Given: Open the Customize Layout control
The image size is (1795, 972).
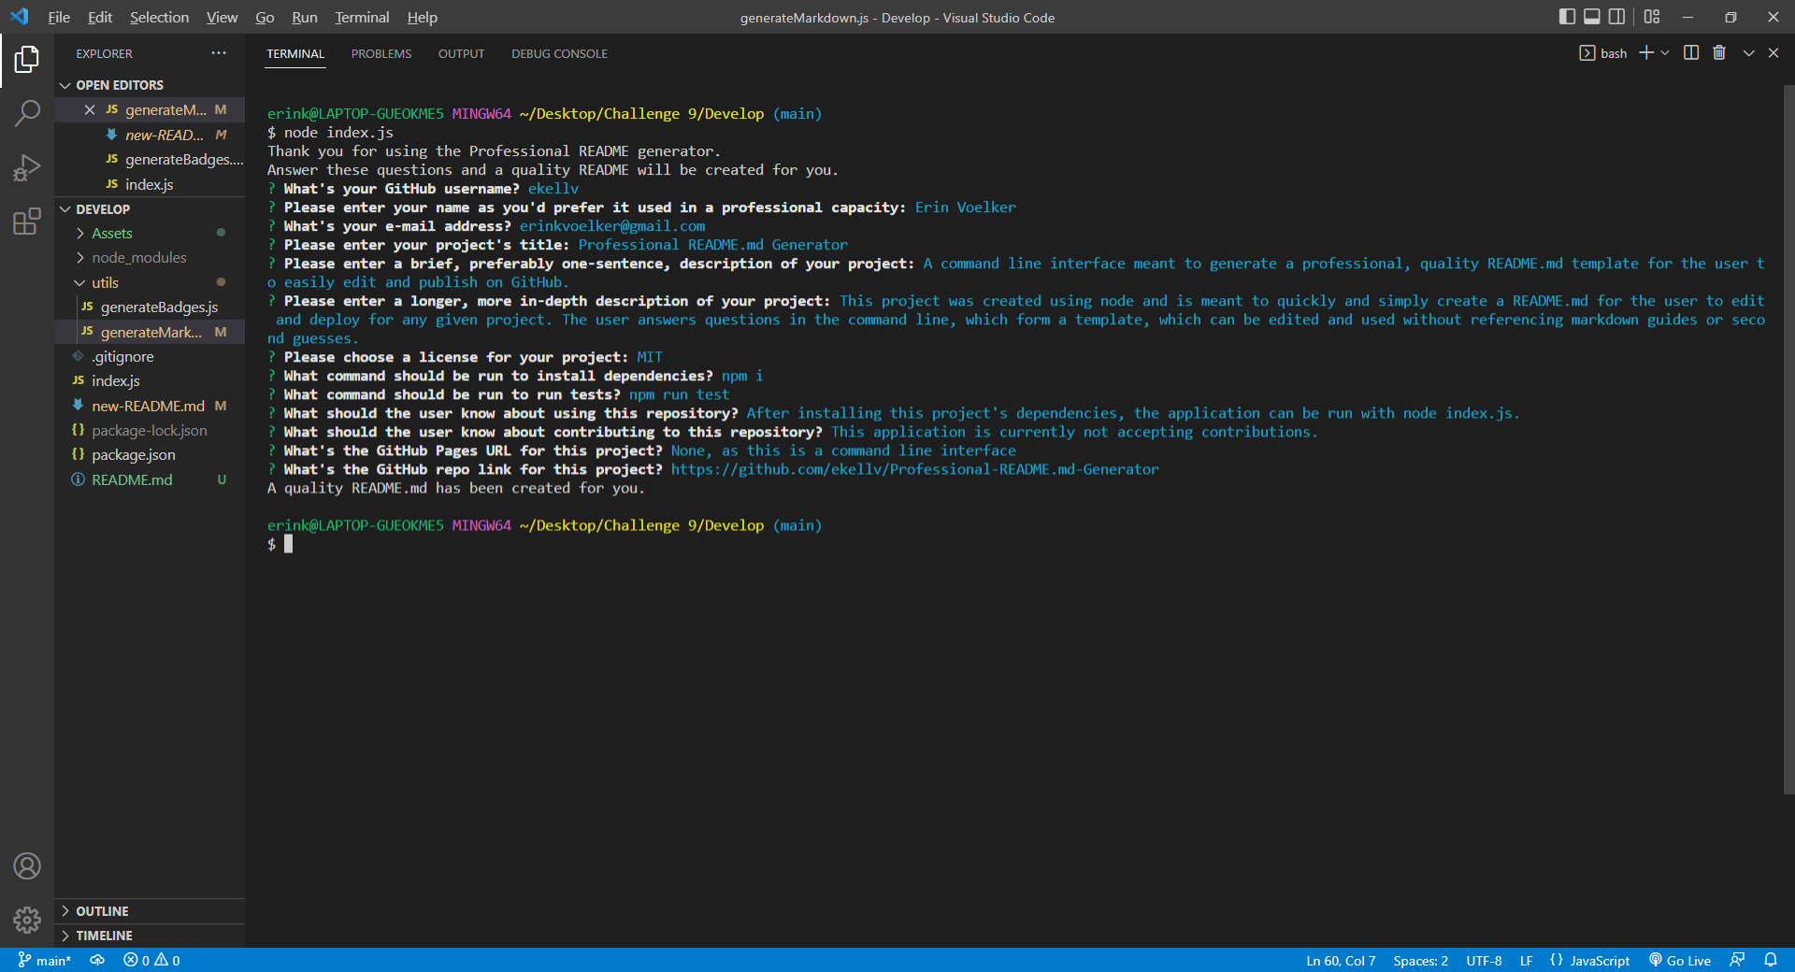Looking at the screenshot, I should [1652, 16].
